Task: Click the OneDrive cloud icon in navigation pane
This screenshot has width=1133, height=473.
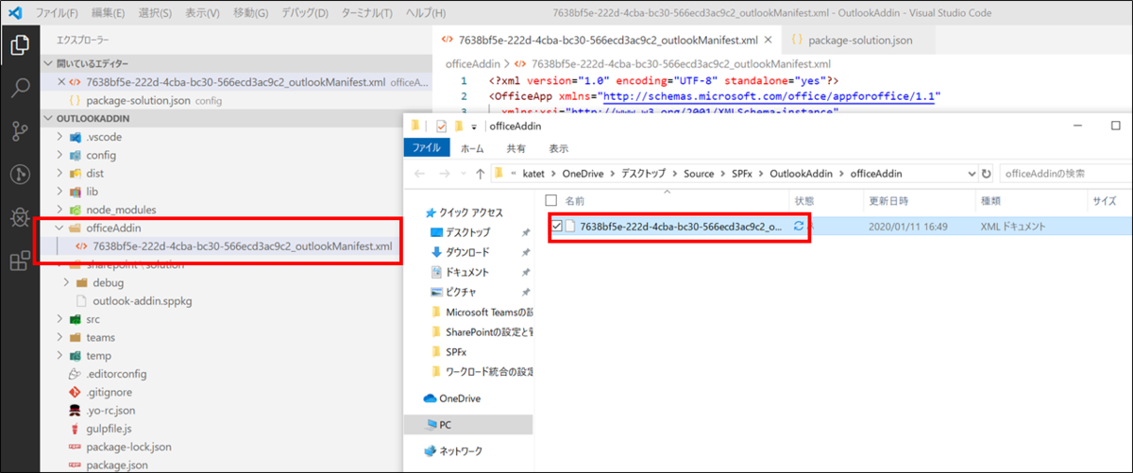Action: [430, 397]
